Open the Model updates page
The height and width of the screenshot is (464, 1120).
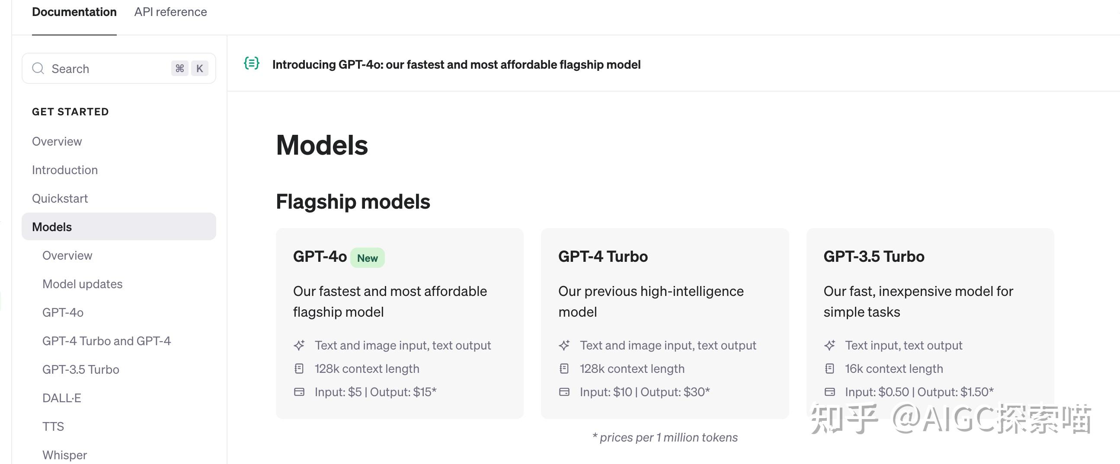click(82, 284)
